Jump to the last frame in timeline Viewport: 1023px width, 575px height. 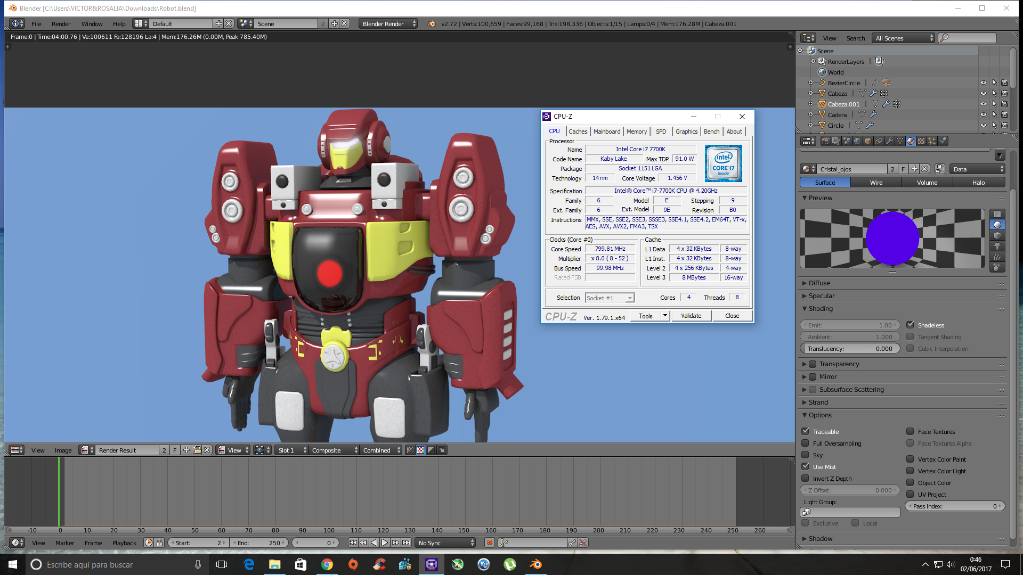[406, 543]
